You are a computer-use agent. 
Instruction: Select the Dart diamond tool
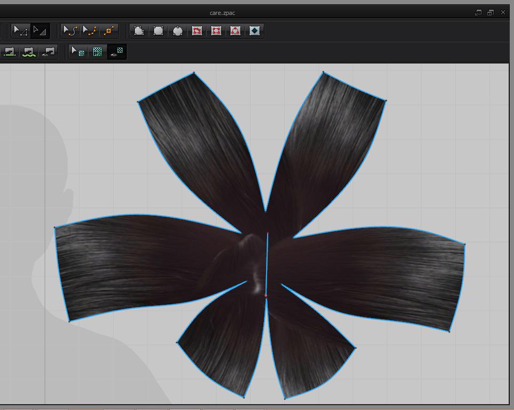[x=255, y=31]
